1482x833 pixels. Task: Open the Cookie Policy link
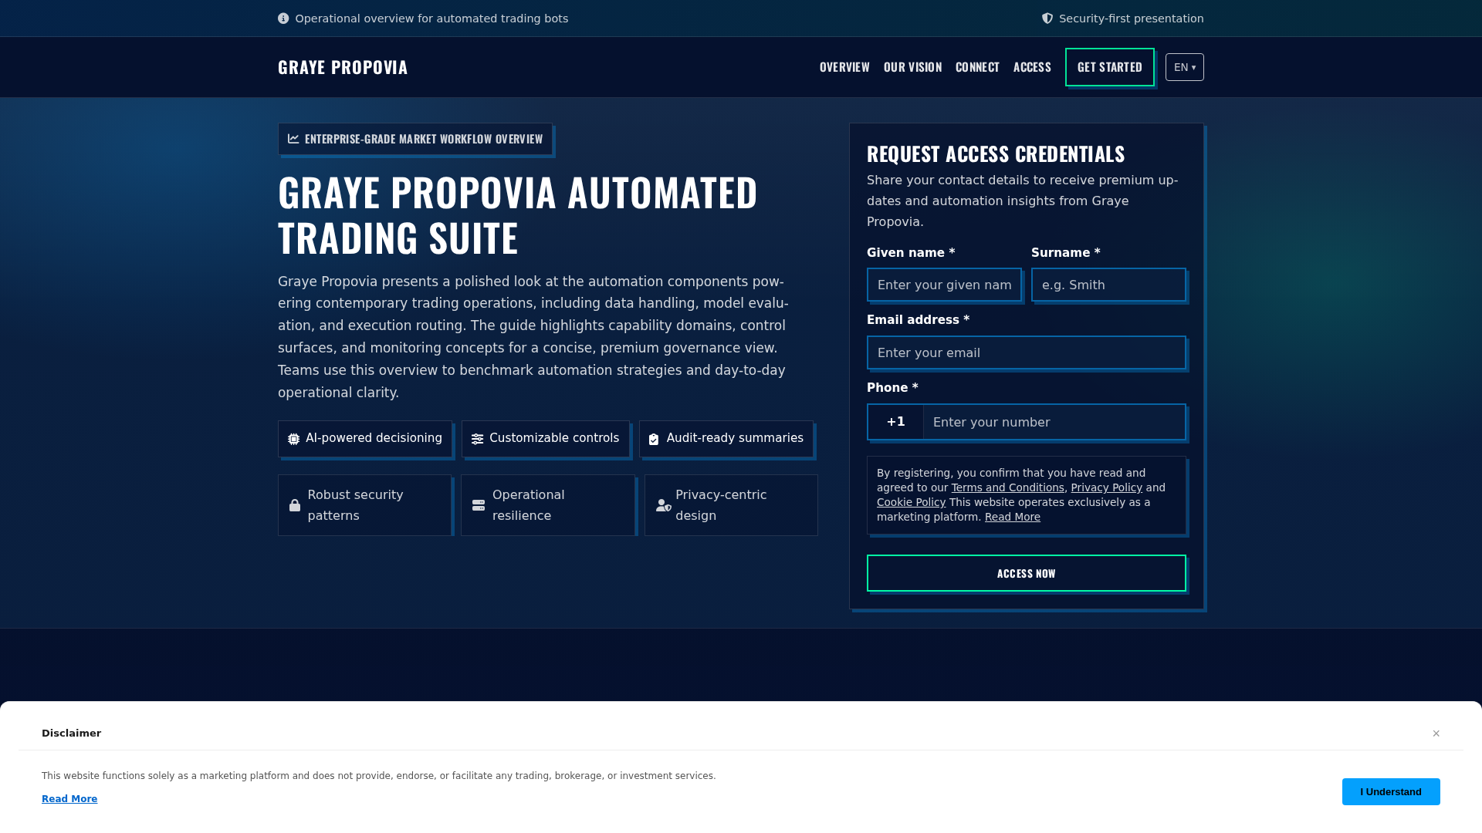click(911, 502)
